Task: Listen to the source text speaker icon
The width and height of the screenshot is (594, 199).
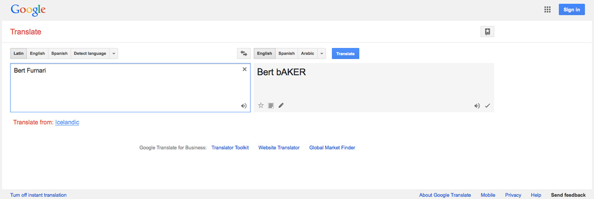Action: click(x=244, y=105)
